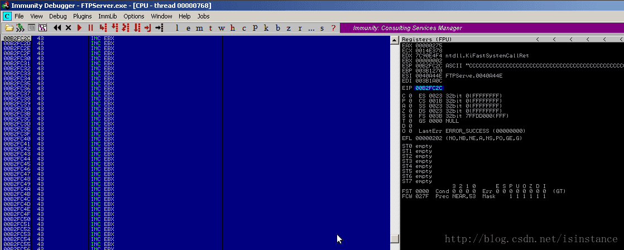
Task: Open the Plugins menu
Action: 83,16
